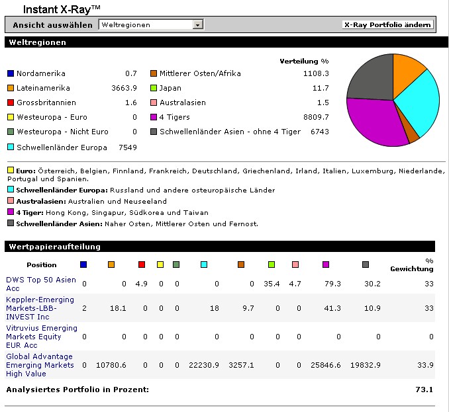This screenshot has width=449, height=412.
Task: Click the Weltregionen section header
Action: [x=226, y=42]
